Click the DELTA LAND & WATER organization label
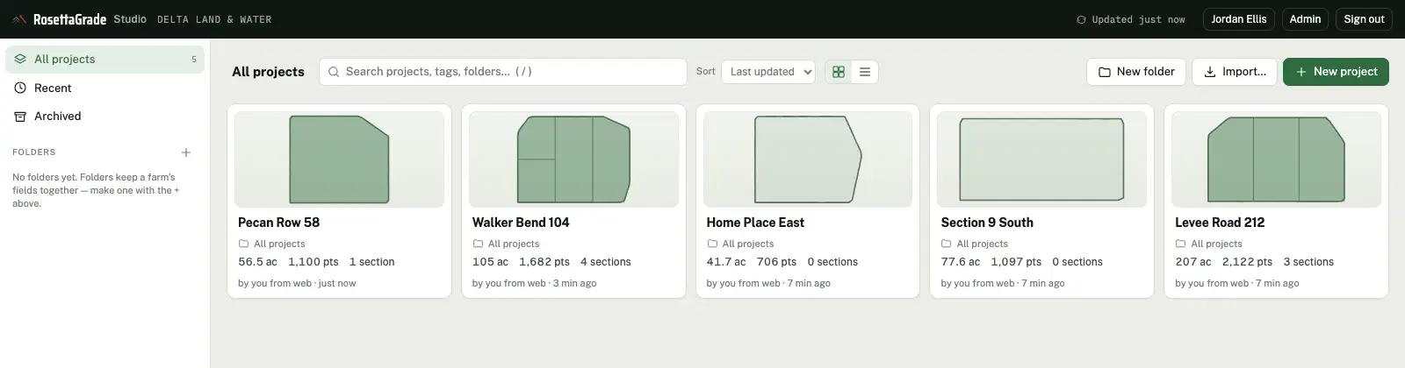This screenshot has width=1405, height=368. 214,19
